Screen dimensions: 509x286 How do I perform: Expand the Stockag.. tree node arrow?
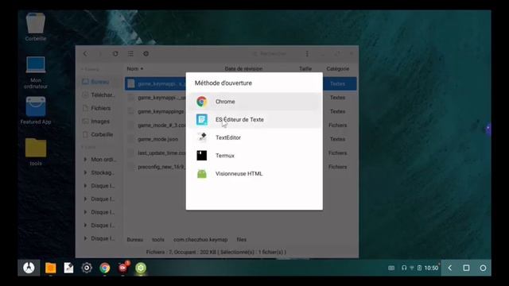85,172
